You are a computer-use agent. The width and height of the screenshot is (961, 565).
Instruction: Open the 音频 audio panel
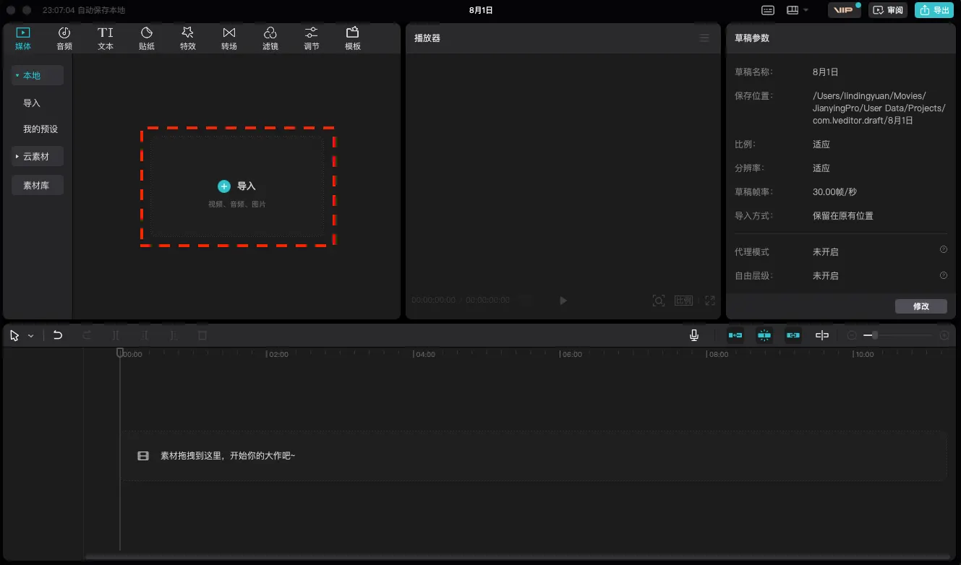tap(64, 39)
